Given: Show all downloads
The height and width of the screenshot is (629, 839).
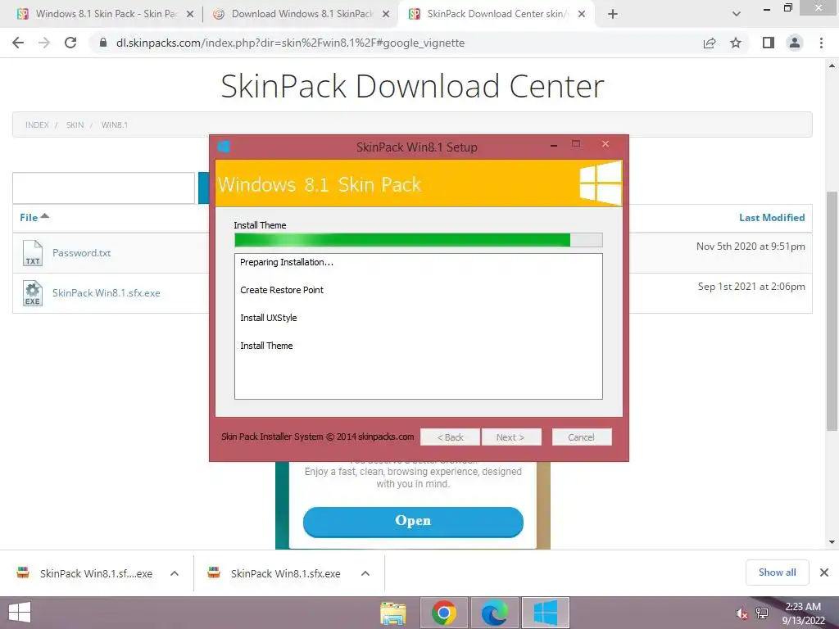Looking at the screenshot, I should [777, 572].
